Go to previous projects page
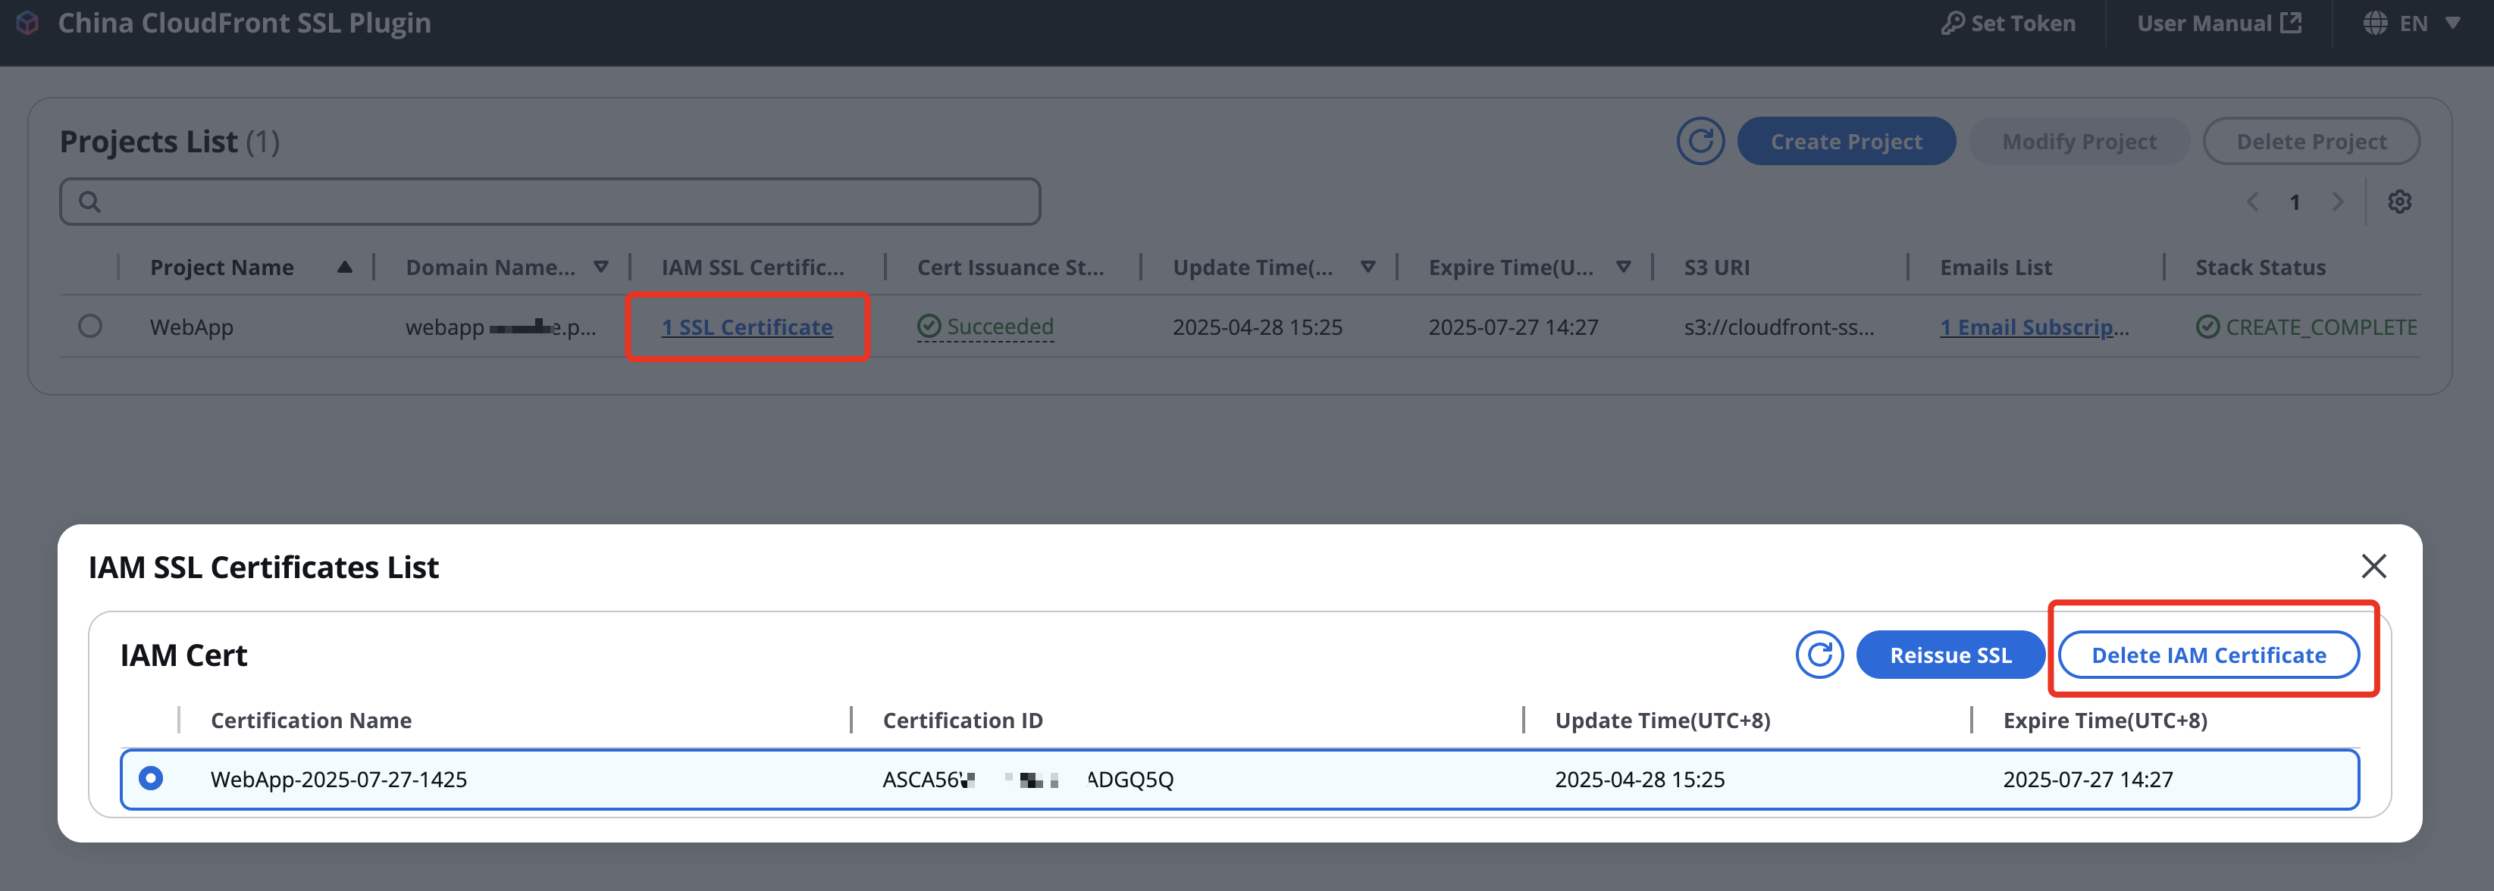Viewport: 2494px width, 891px height. pyautogui.click(x=2253, y=202)
